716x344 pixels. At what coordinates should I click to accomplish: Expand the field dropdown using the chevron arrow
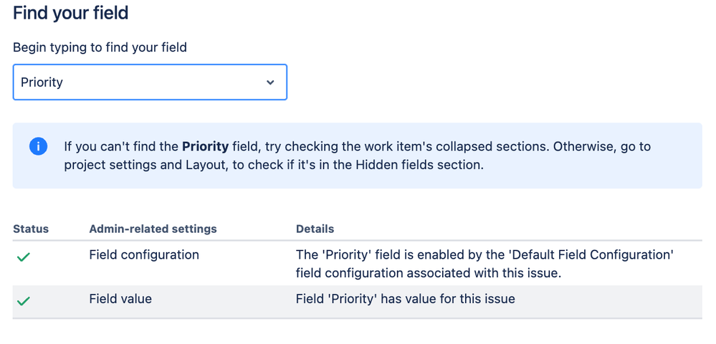click(270, 82)
